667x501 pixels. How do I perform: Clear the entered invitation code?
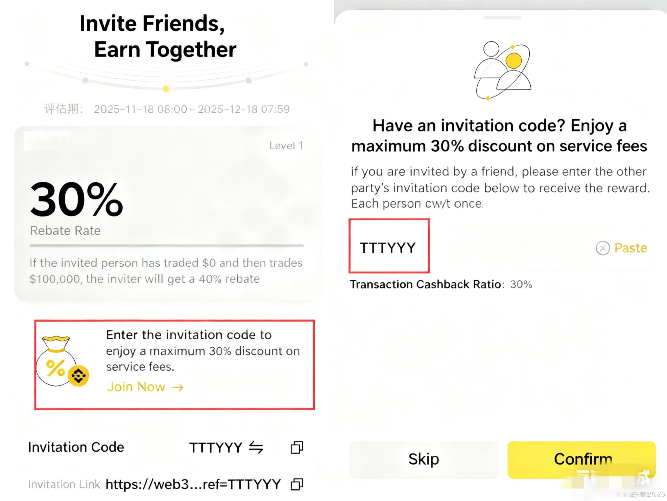coord(603,249)
